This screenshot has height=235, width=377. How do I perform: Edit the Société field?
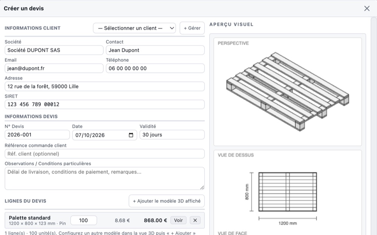point(54,50)
